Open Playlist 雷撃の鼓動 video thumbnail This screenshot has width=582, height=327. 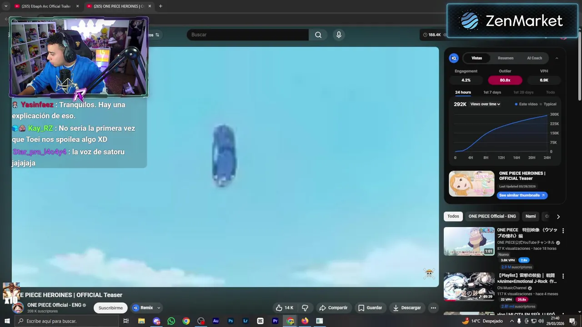click(x=469, y=287)
